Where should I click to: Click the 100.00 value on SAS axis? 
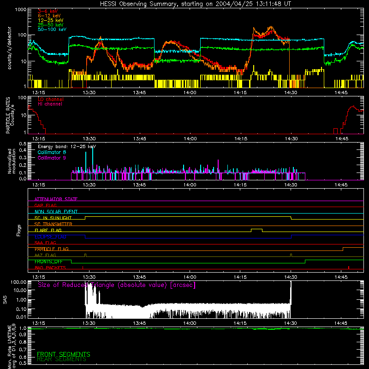pos(18,282)
